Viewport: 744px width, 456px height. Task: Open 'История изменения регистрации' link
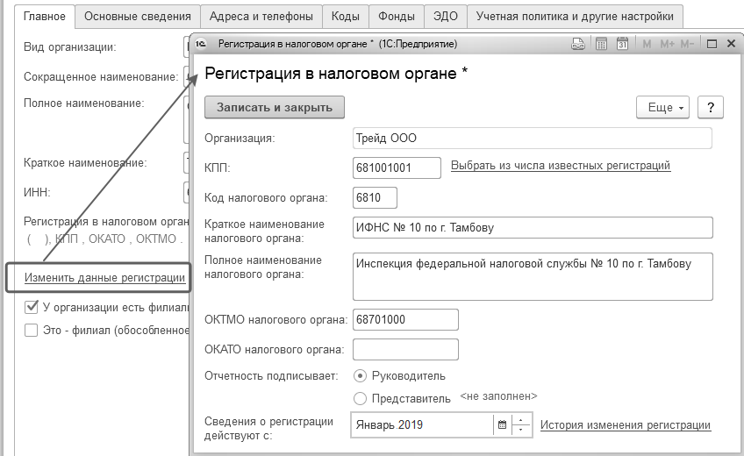[x=626, y=425]
